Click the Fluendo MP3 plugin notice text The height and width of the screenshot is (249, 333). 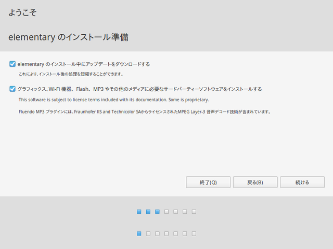point(145,112)
